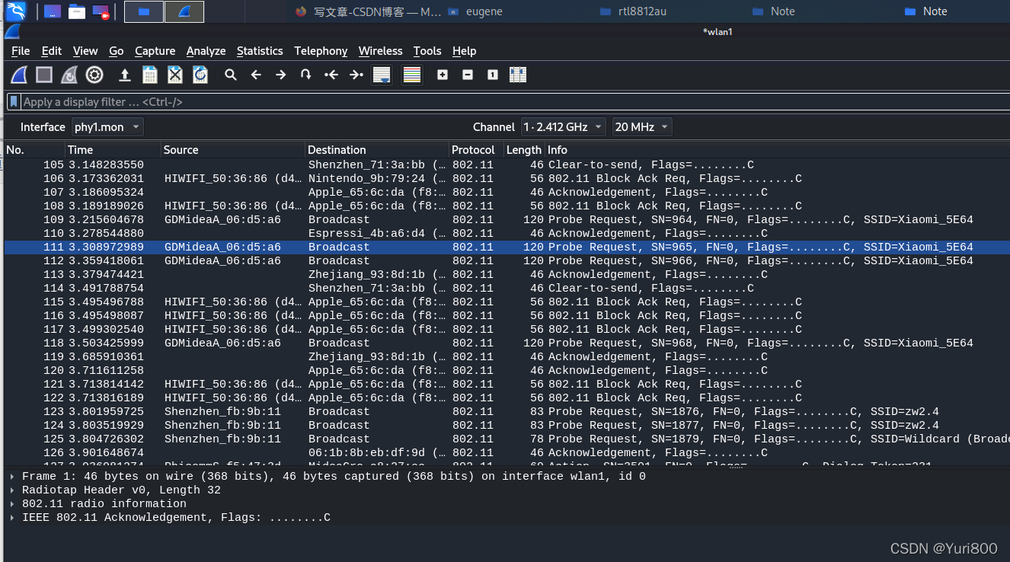Viewport: 1010px width, 562px height.
Task: Switch to the Wireshark taskbar window button
Action: pos(184,11)
